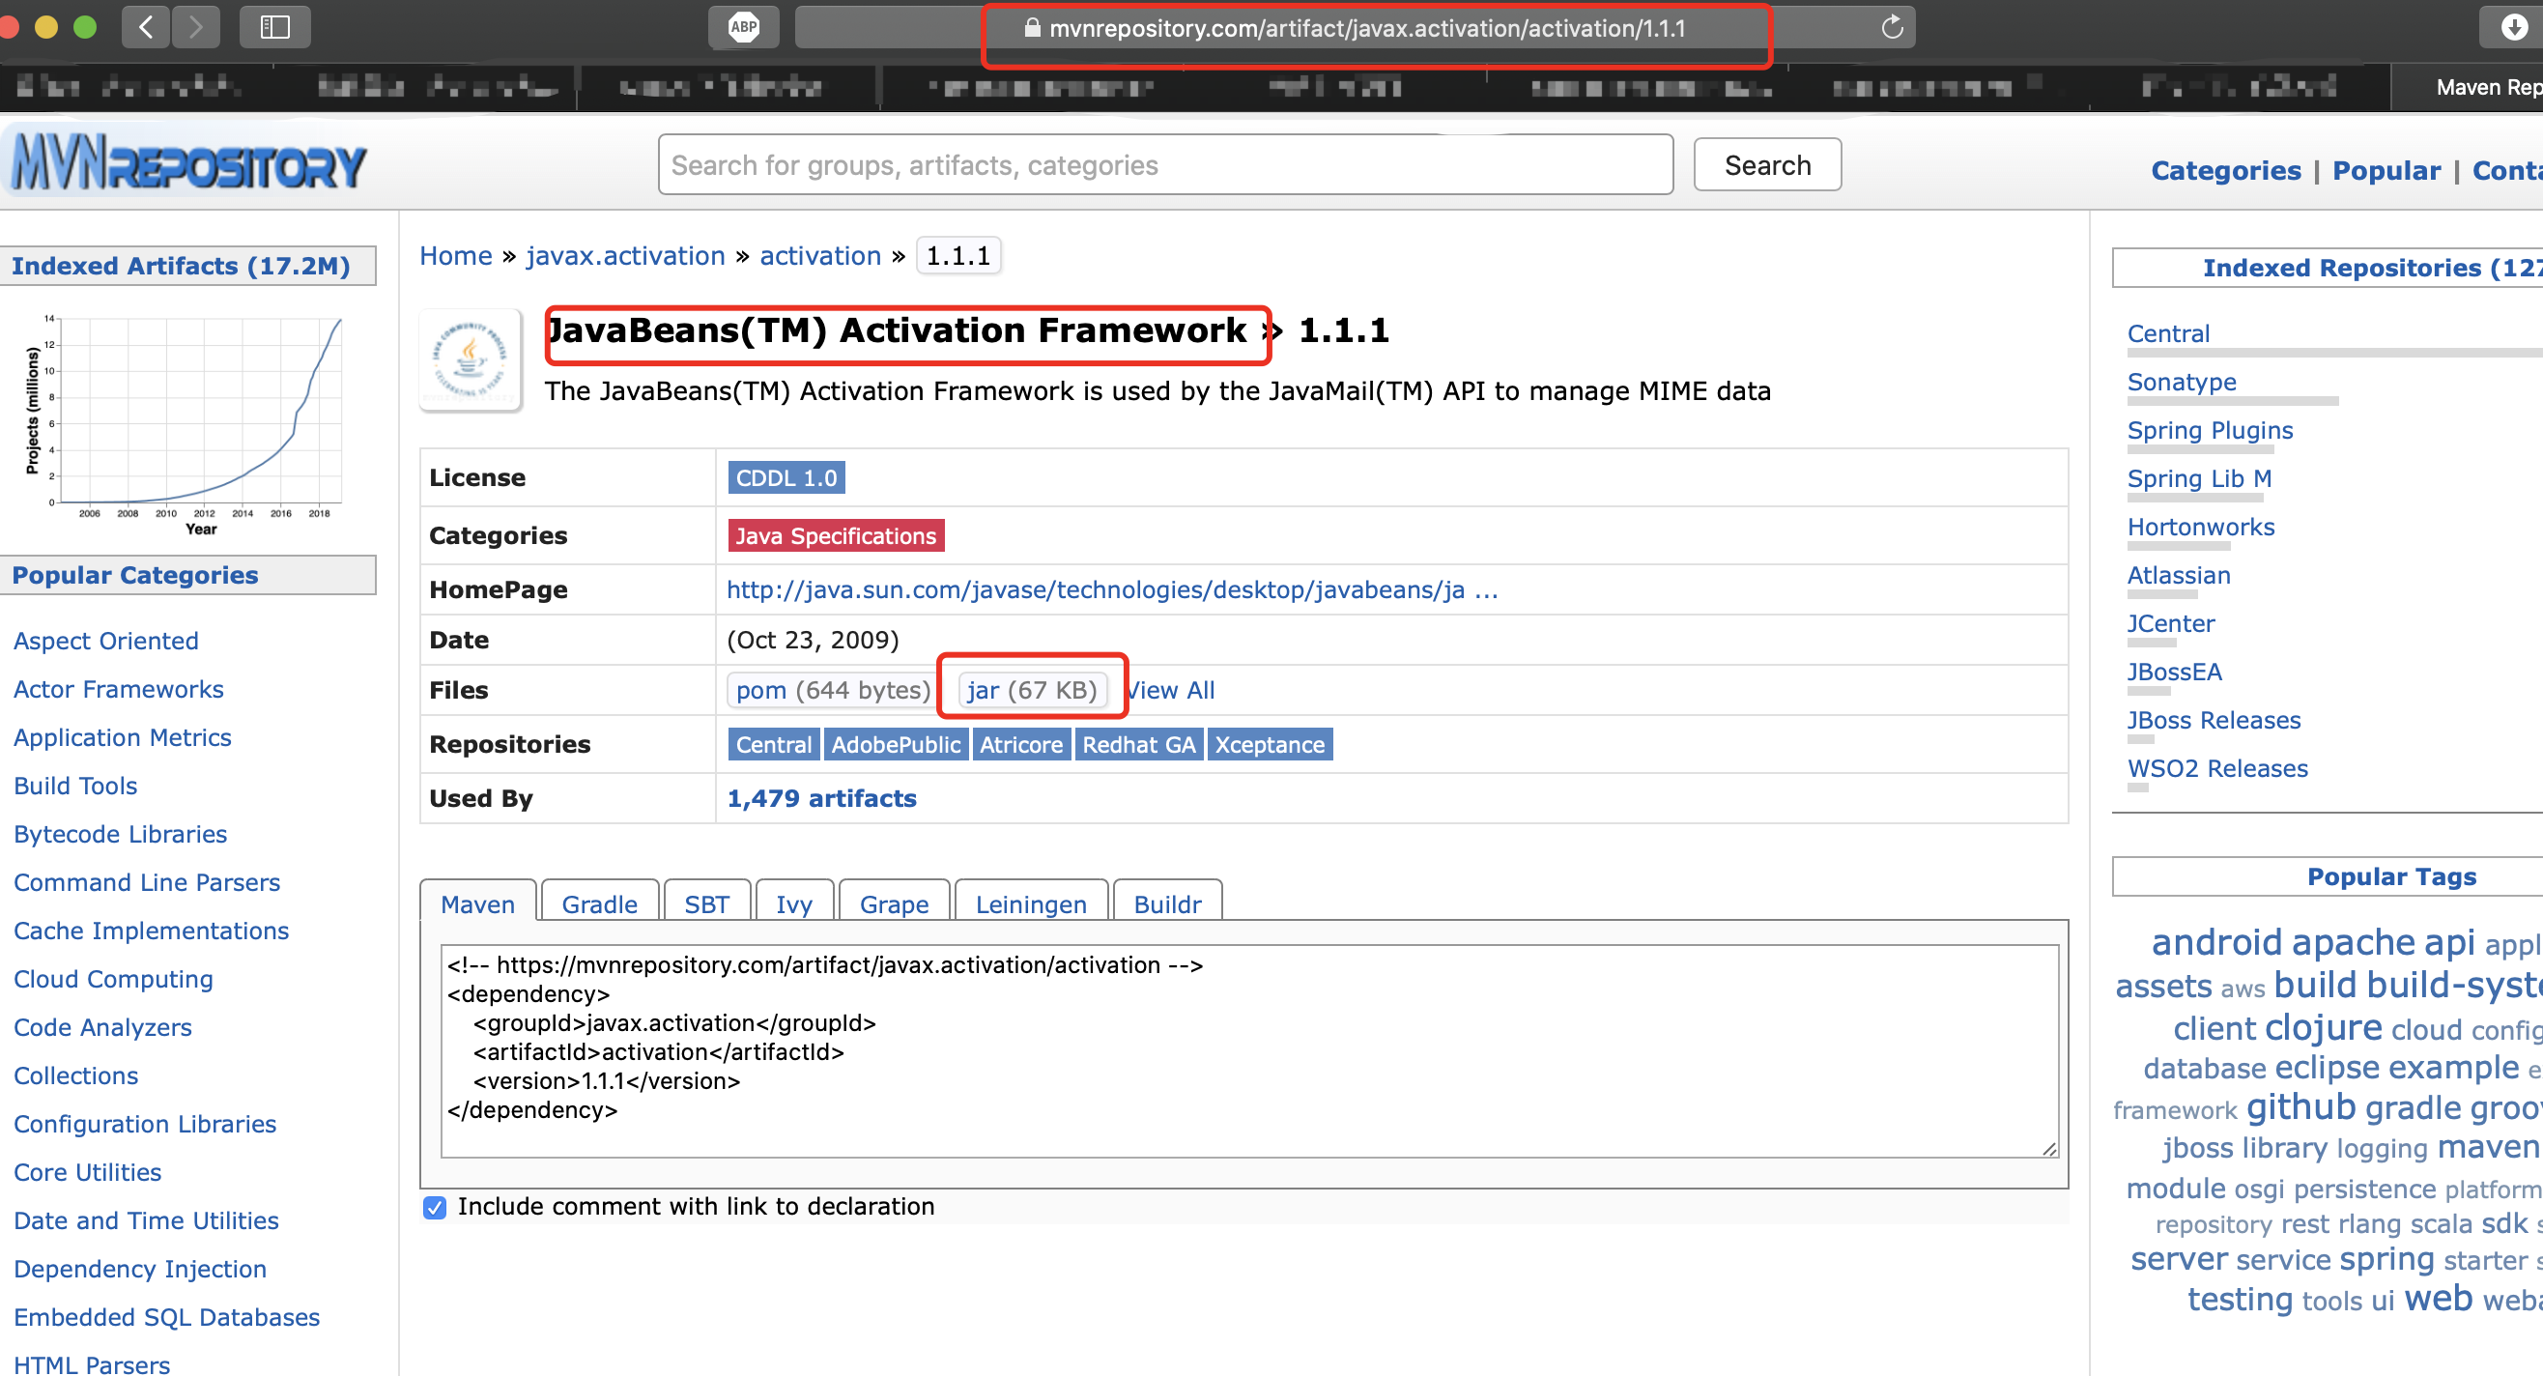
Task: Click the Java Specifications category tag
Action: [835, 536]
